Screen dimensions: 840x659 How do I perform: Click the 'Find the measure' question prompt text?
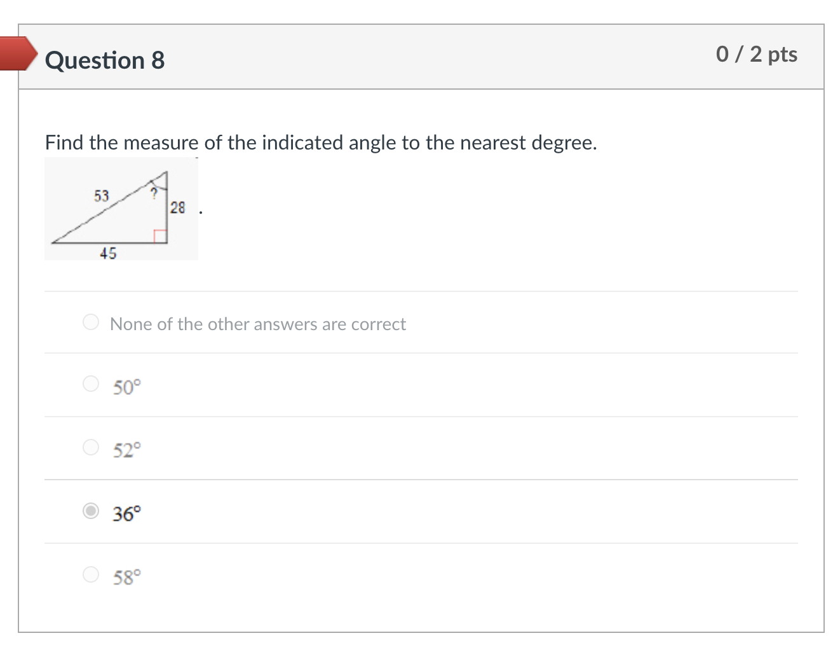pos(321,142)
